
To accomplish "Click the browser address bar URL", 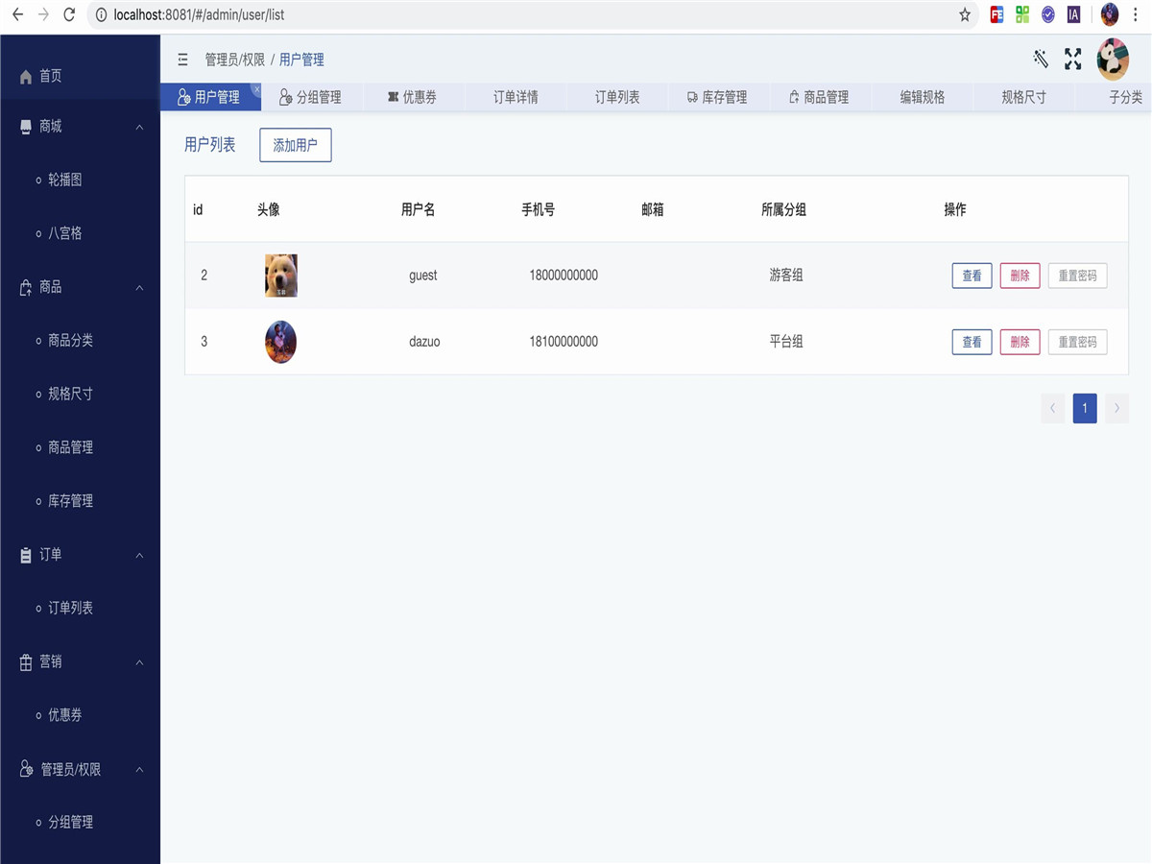I will [x=199, y=14].
